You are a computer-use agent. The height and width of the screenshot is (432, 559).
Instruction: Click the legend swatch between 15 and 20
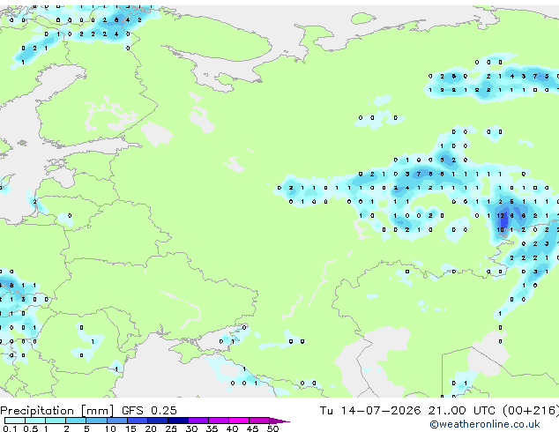click(137, 421)
